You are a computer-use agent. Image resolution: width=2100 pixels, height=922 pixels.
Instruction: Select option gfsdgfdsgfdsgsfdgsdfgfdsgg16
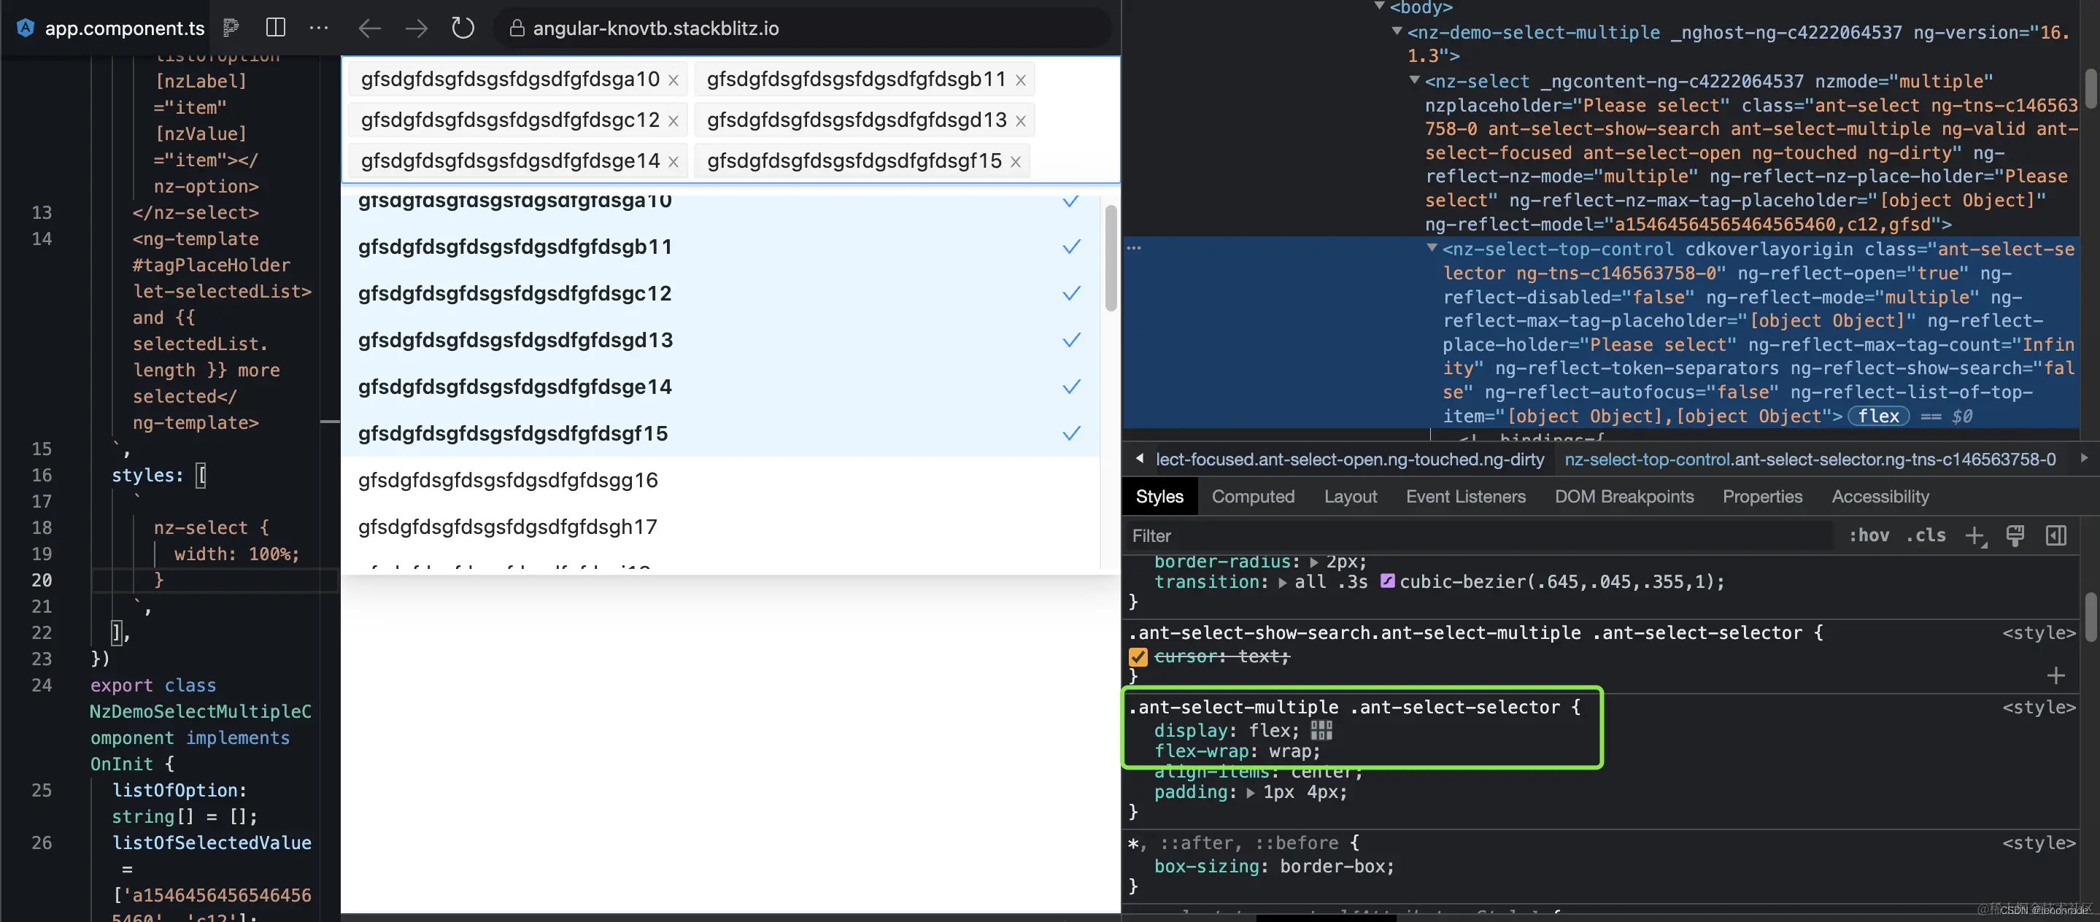point(507,480)
